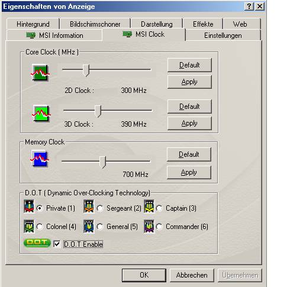Screen dimensions: 303x287
Task: Click the card icon on MSI Information tab
Action: click(31, 36)
